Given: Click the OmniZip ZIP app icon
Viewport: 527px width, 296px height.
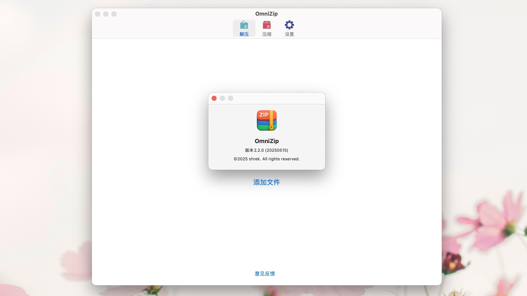Looking at the screenshot, I should tap(267, 120).
